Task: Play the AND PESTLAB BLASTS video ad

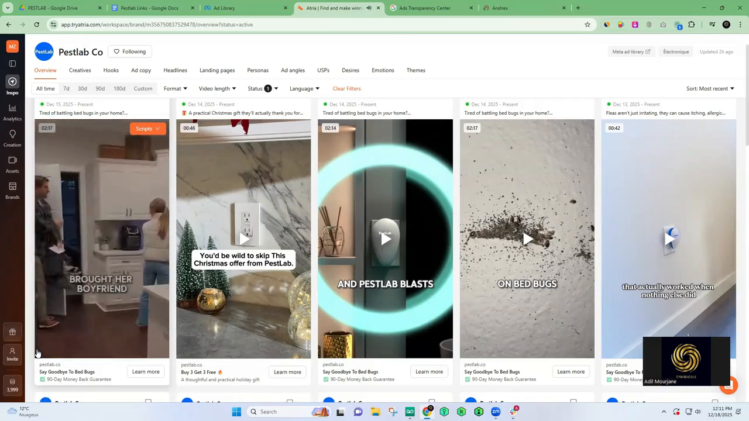Action: (385, 239)
